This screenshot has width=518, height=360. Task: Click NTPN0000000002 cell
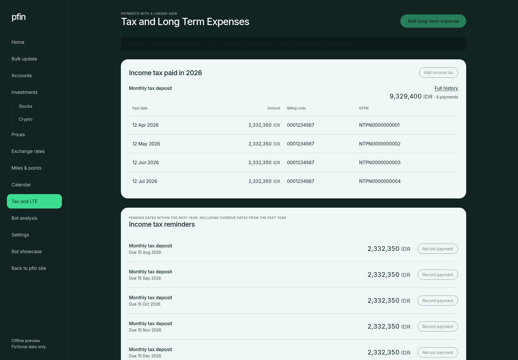click(380, 144)
